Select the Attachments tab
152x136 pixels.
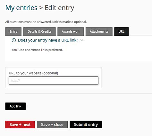click(99, 31)
